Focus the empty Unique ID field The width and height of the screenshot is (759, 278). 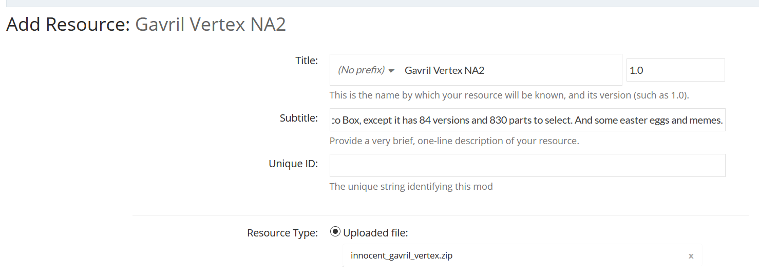(527, 165)
